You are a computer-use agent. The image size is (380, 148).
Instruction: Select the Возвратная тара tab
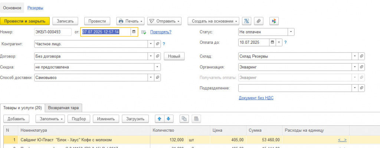point(63,108)
